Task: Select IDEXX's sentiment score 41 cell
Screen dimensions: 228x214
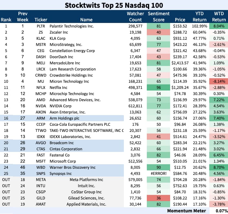Action: pyautogui.click(x=158, y=137)
